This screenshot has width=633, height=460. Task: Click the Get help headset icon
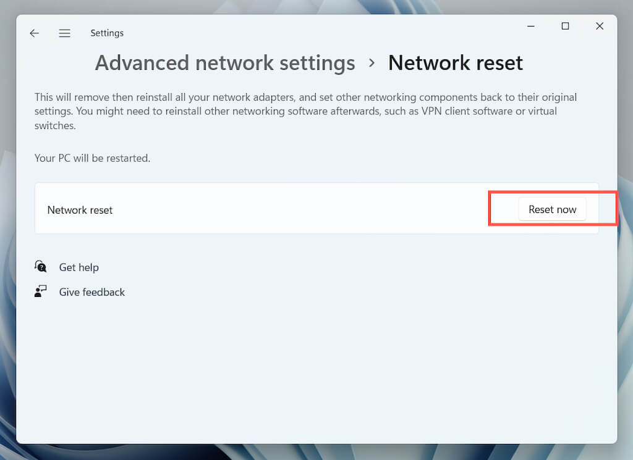[x=41, y=267]
